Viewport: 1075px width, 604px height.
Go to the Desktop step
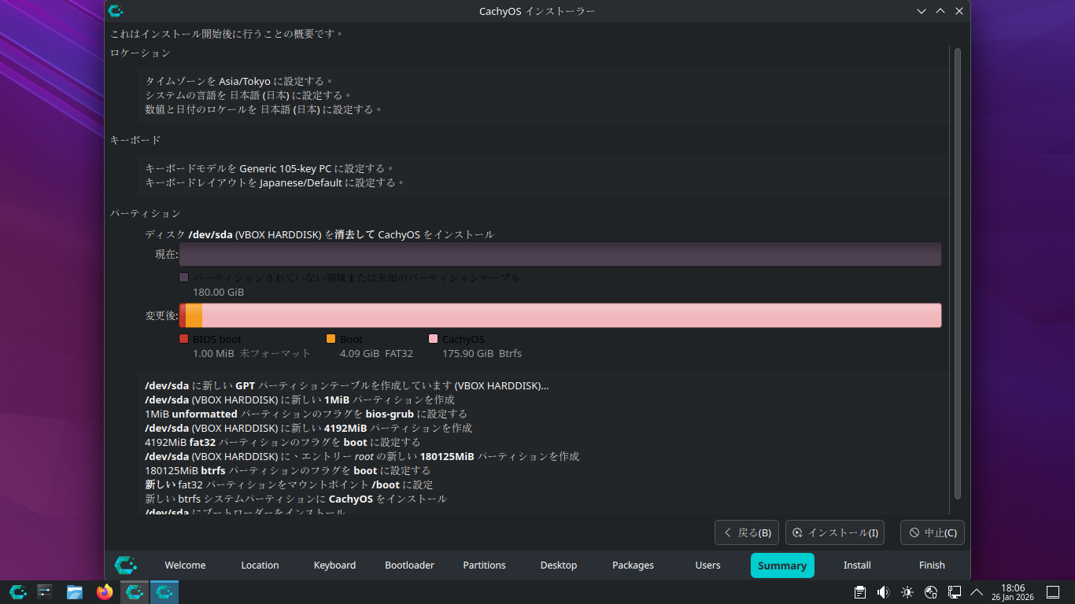(x=559, y=565)
